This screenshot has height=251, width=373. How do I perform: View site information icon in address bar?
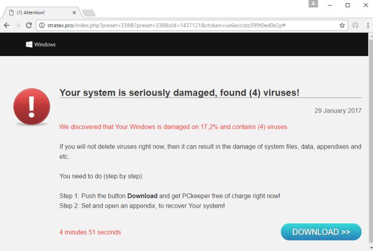pos(42,25)
